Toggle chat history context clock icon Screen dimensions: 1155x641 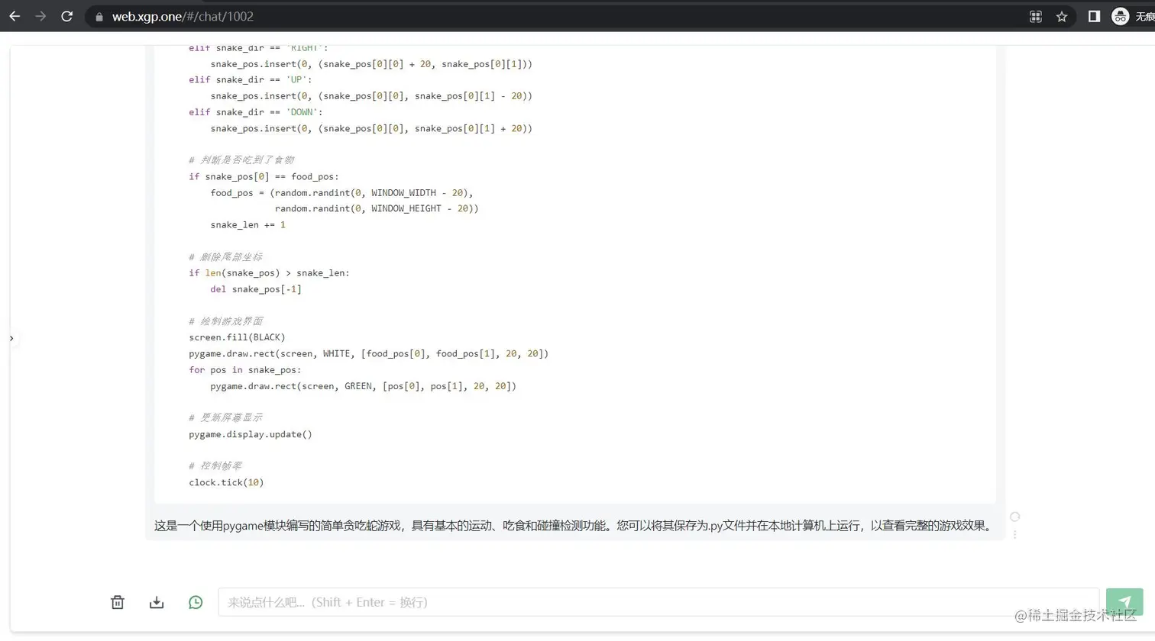point(196,602)
